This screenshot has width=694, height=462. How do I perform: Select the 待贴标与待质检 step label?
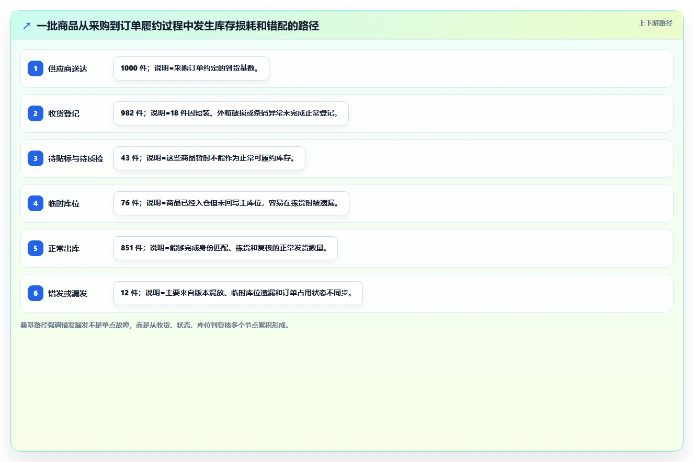click(76, 158)
